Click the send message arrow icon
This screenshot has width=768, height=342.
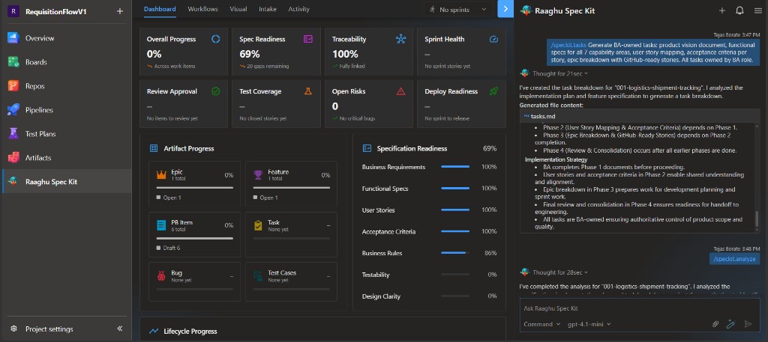tap(748, 324)
